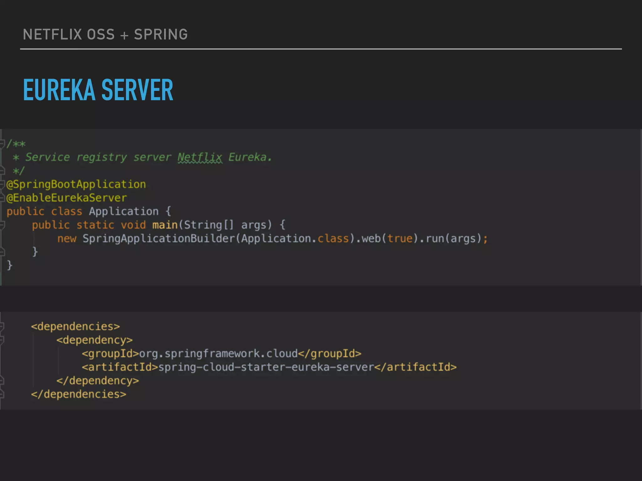Screen dimensions: 642x481
Task: Click the true argument in web()
Action: pos(400,239)
